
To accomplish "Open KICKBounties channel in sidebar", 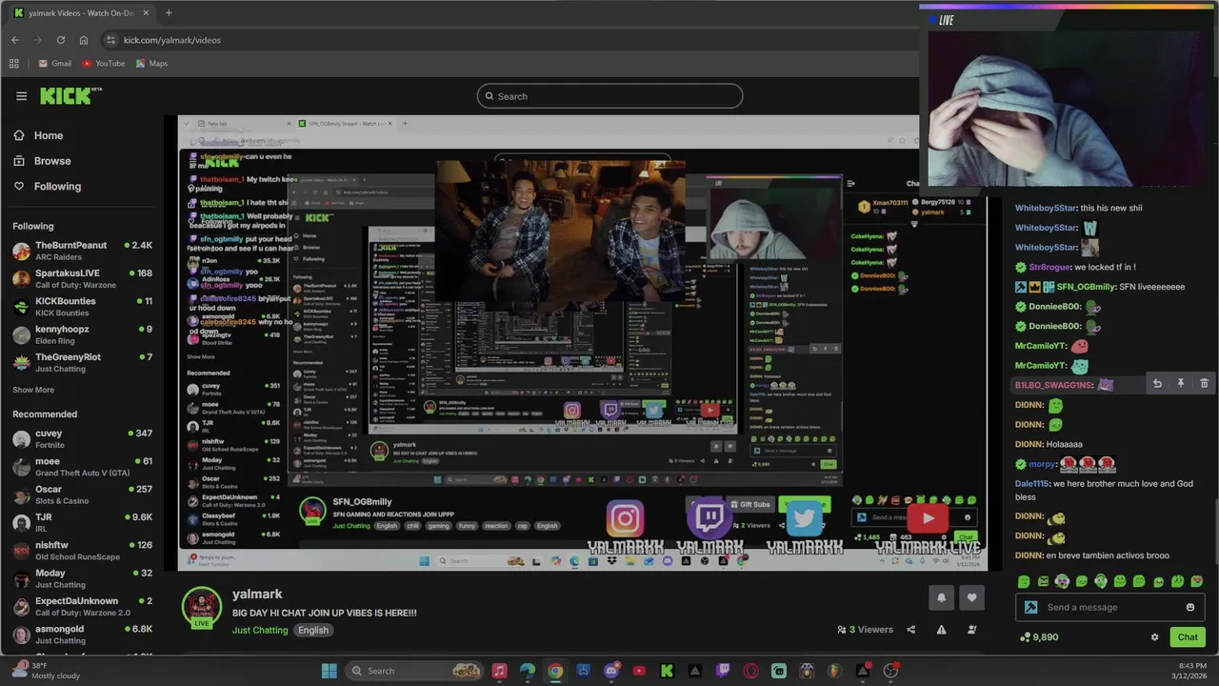I will 82,306.
